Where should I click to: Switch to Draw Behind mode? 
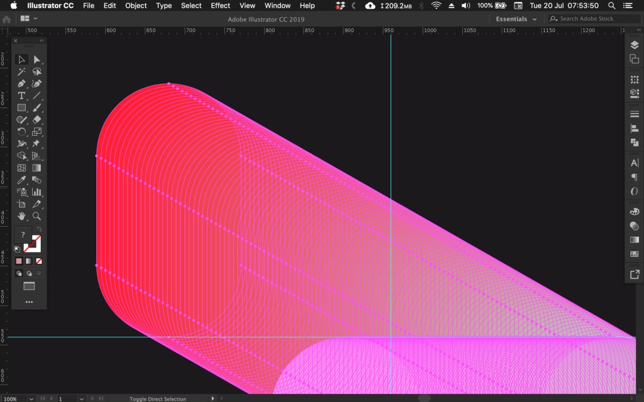pos(29,273)
